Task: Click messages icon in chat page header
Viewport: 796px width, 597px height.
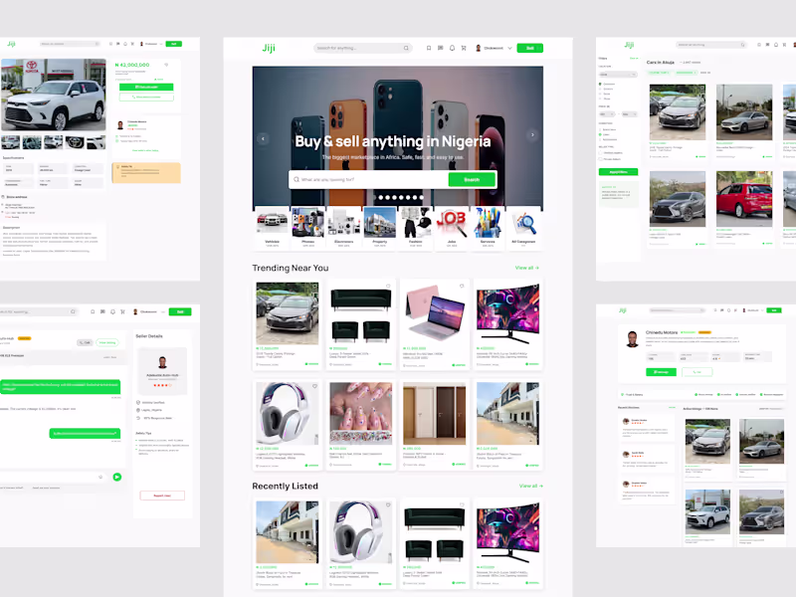Action: point(102,311)
